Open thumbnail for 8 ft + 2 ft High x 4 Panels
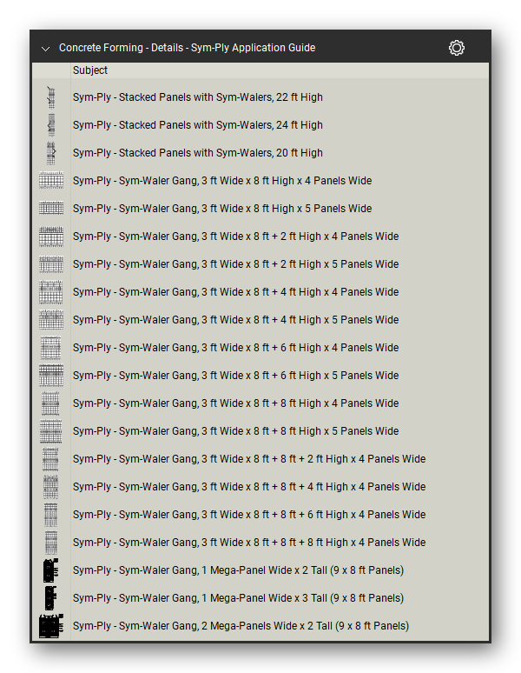The image size is (521, 673). tap(51, 237)
